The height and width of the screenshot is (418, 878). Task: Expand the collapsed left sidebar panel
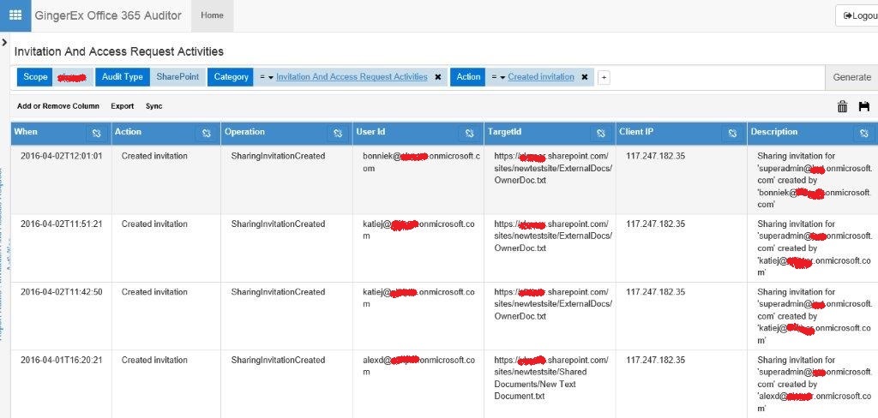[4, 41]
